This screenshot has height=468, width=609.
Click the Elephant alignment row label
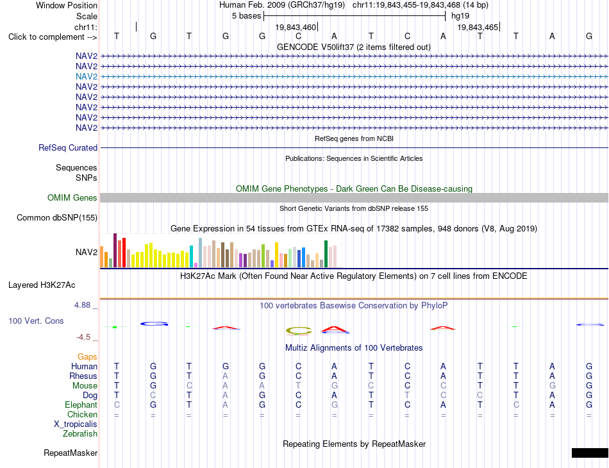81,405
